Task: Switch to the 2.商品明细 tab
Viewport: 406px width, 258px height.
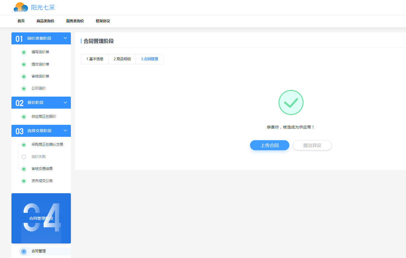Action: pyautogui.click(x=122, y=59)
